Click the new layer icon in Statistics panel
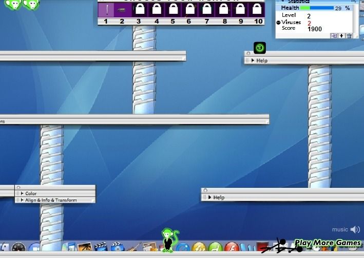The height and width of the screenshot is (258, 364). (x=334, y=36)
